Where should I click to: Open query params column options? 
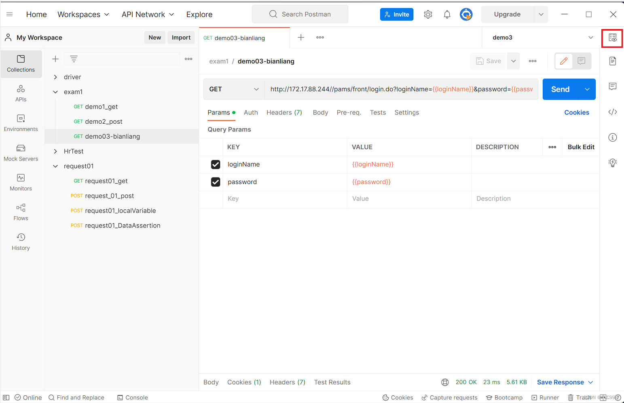click(552, 147)
